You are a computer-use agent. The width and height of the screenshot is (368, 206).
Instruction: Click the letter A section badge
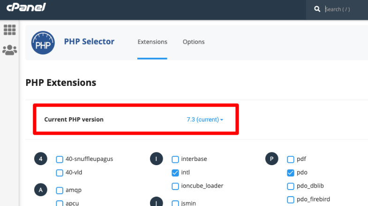pos(41,190)
